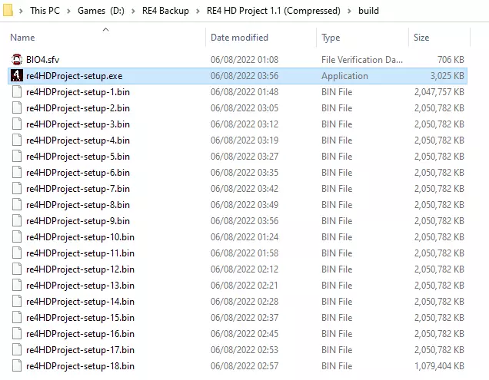Click the build breadcrumb segment
The height and width of the screenshot is (380, 489).
368,11
